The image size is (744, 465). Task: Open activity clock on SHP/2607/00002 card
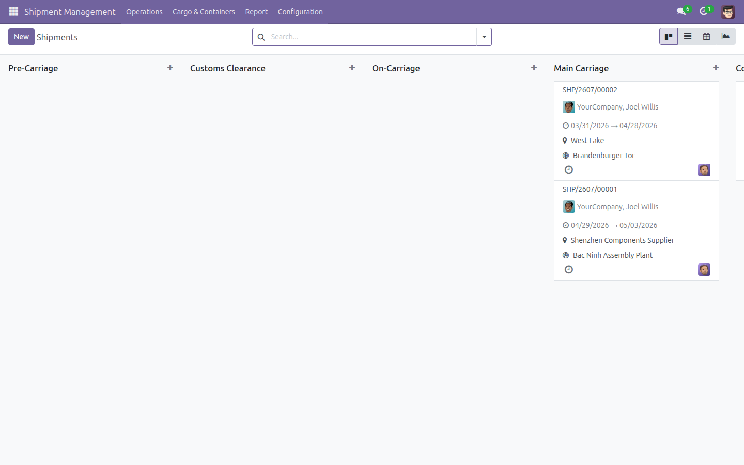(569, 169)
